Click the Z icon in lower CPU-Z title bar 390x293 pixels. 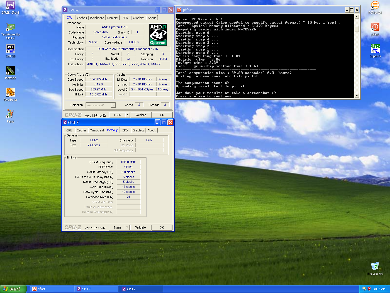[x=65, y=122]
